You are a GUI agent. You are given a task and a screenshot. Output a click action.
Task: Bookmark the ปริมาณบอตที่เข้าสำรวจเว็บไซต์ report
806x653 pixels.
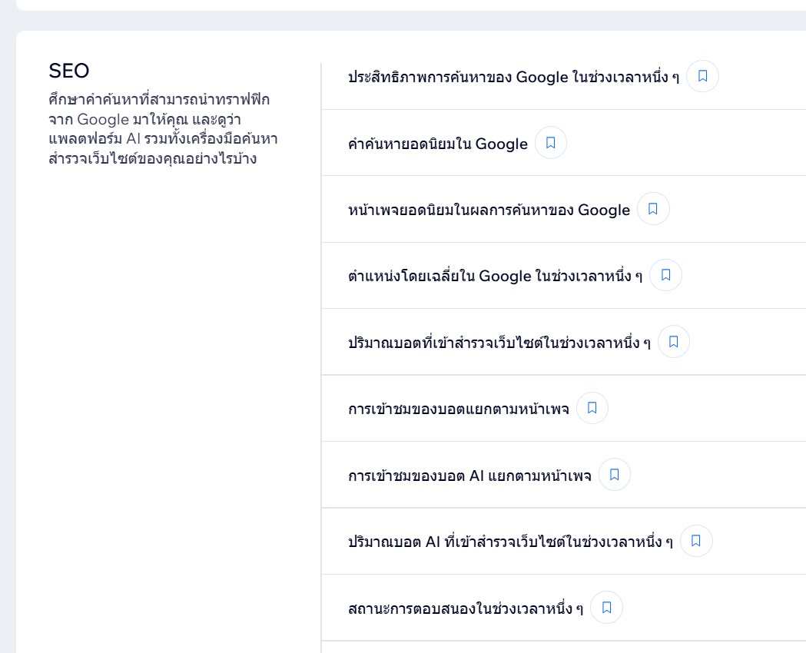[673, 342]
